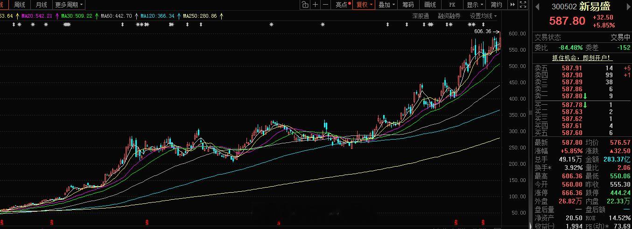Click the 买一 price 587.78
This screenshot has width=632, height=229.
point(572,105)
